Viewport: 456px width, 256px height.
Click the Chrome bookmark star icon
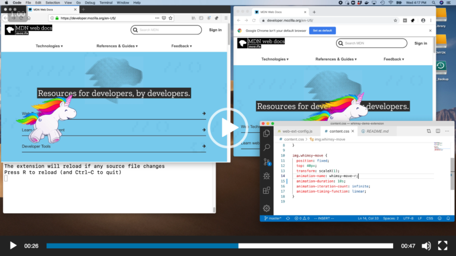pos(395,20)
